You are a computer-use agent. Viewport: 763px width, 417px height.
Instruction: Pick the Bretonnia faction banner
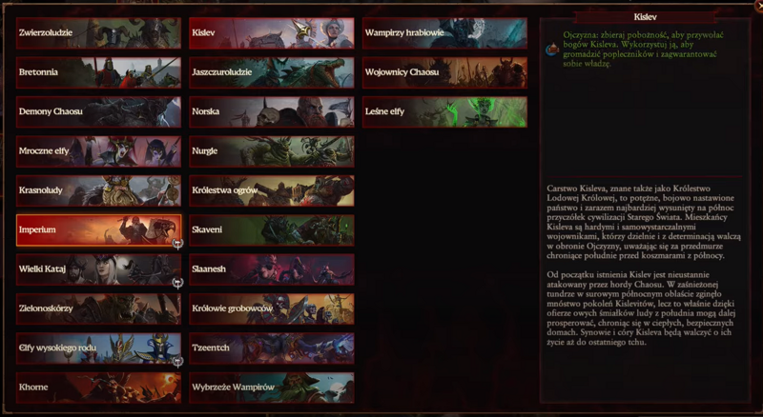[x=99, y=72]
